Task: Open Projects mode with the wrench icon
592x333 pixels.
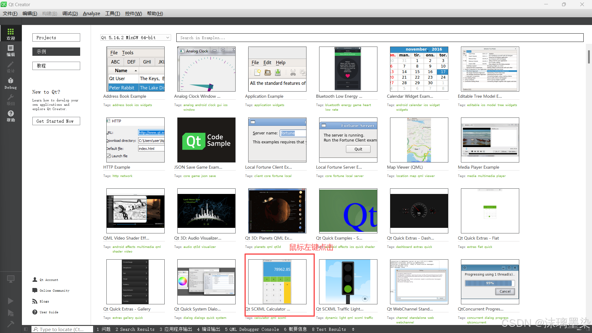Action: coord(11,99)
